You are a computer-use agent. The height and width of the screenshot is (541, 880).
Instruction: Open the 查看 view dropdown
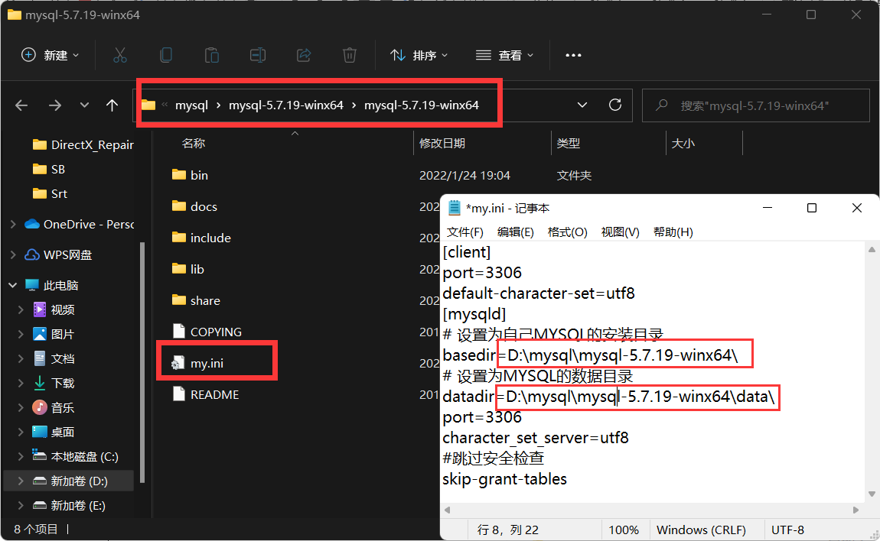coord(504,55)
